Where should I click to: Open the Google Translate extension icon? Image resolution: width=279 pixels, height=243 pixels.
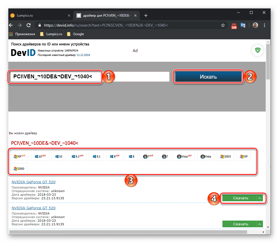[x=243, y=25]
